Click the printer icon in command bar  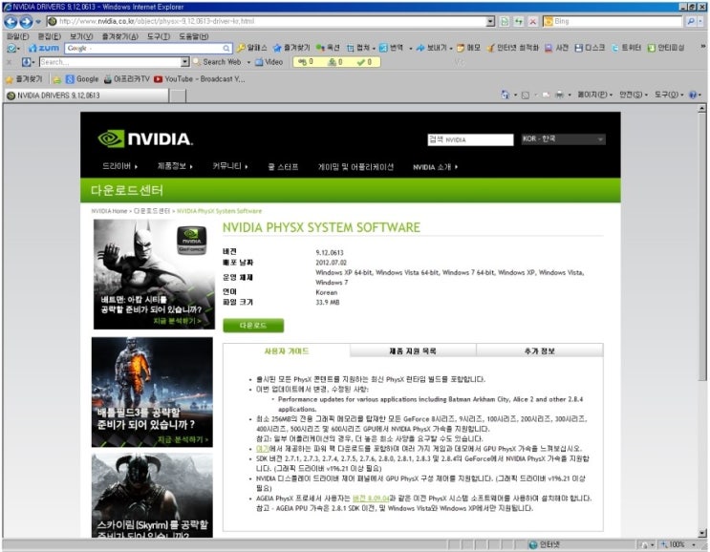(x=560, y=95)
